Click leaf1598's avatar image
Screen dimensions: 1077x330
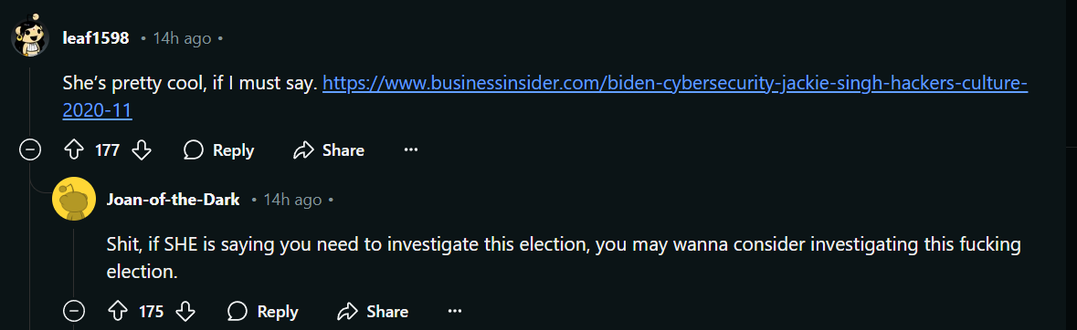[29, 36]
